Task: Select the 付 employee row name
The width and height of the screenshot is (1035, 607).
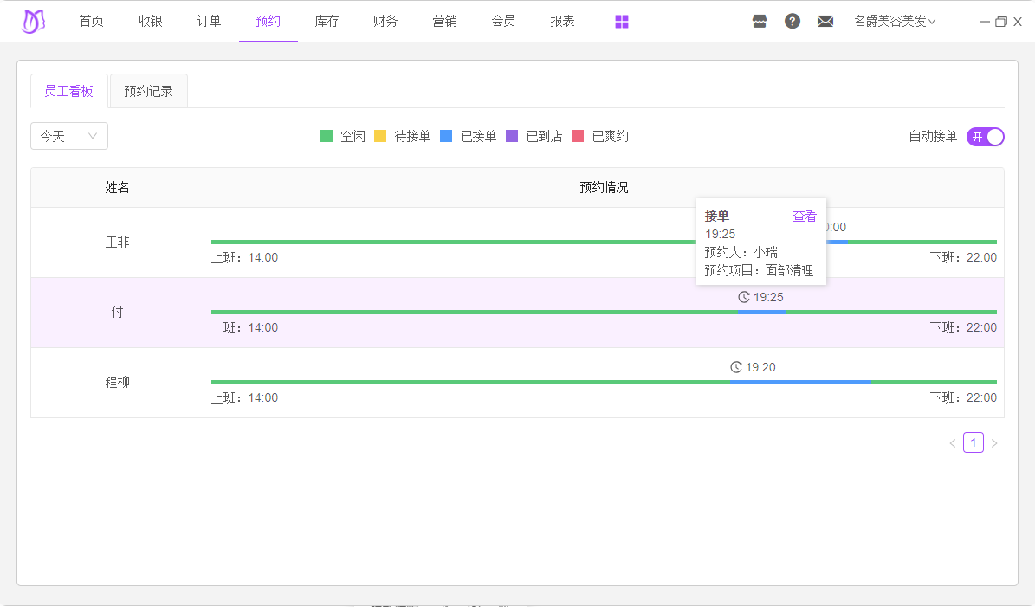Action: pyautogui.click(x=118, y=313)
